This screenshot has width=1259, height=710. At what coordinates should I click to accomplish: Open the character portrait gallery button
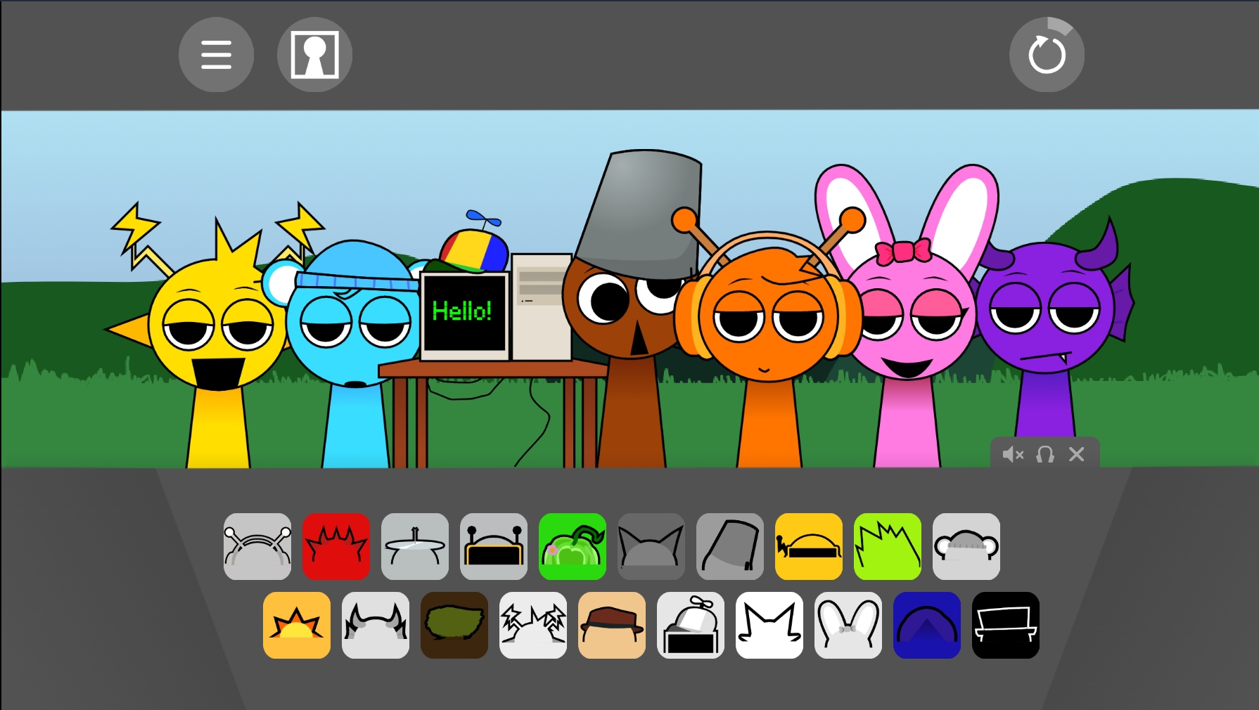tap(314, 55)
